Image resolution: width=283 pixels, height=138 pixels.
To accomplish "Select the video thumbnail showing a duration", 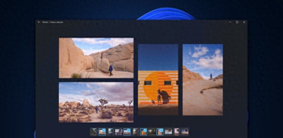I will click(118, 132).
